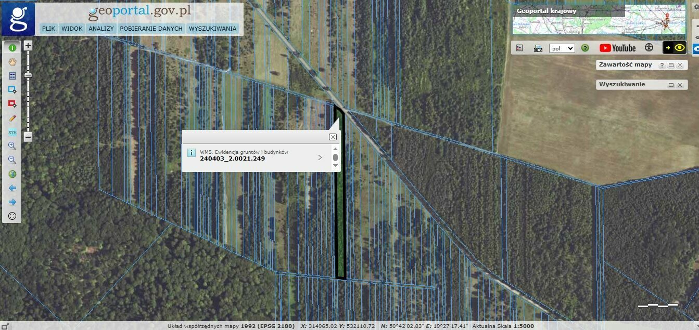Expand the Zawartość mapy panel

[671, 65]
